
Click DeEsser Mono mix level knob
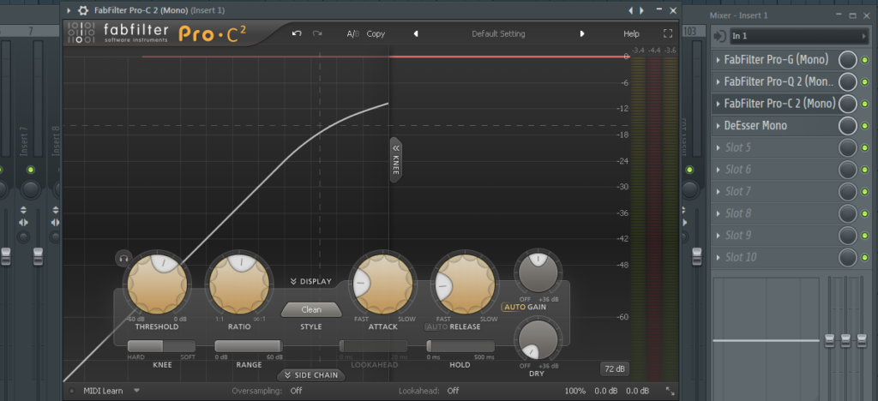848,126
